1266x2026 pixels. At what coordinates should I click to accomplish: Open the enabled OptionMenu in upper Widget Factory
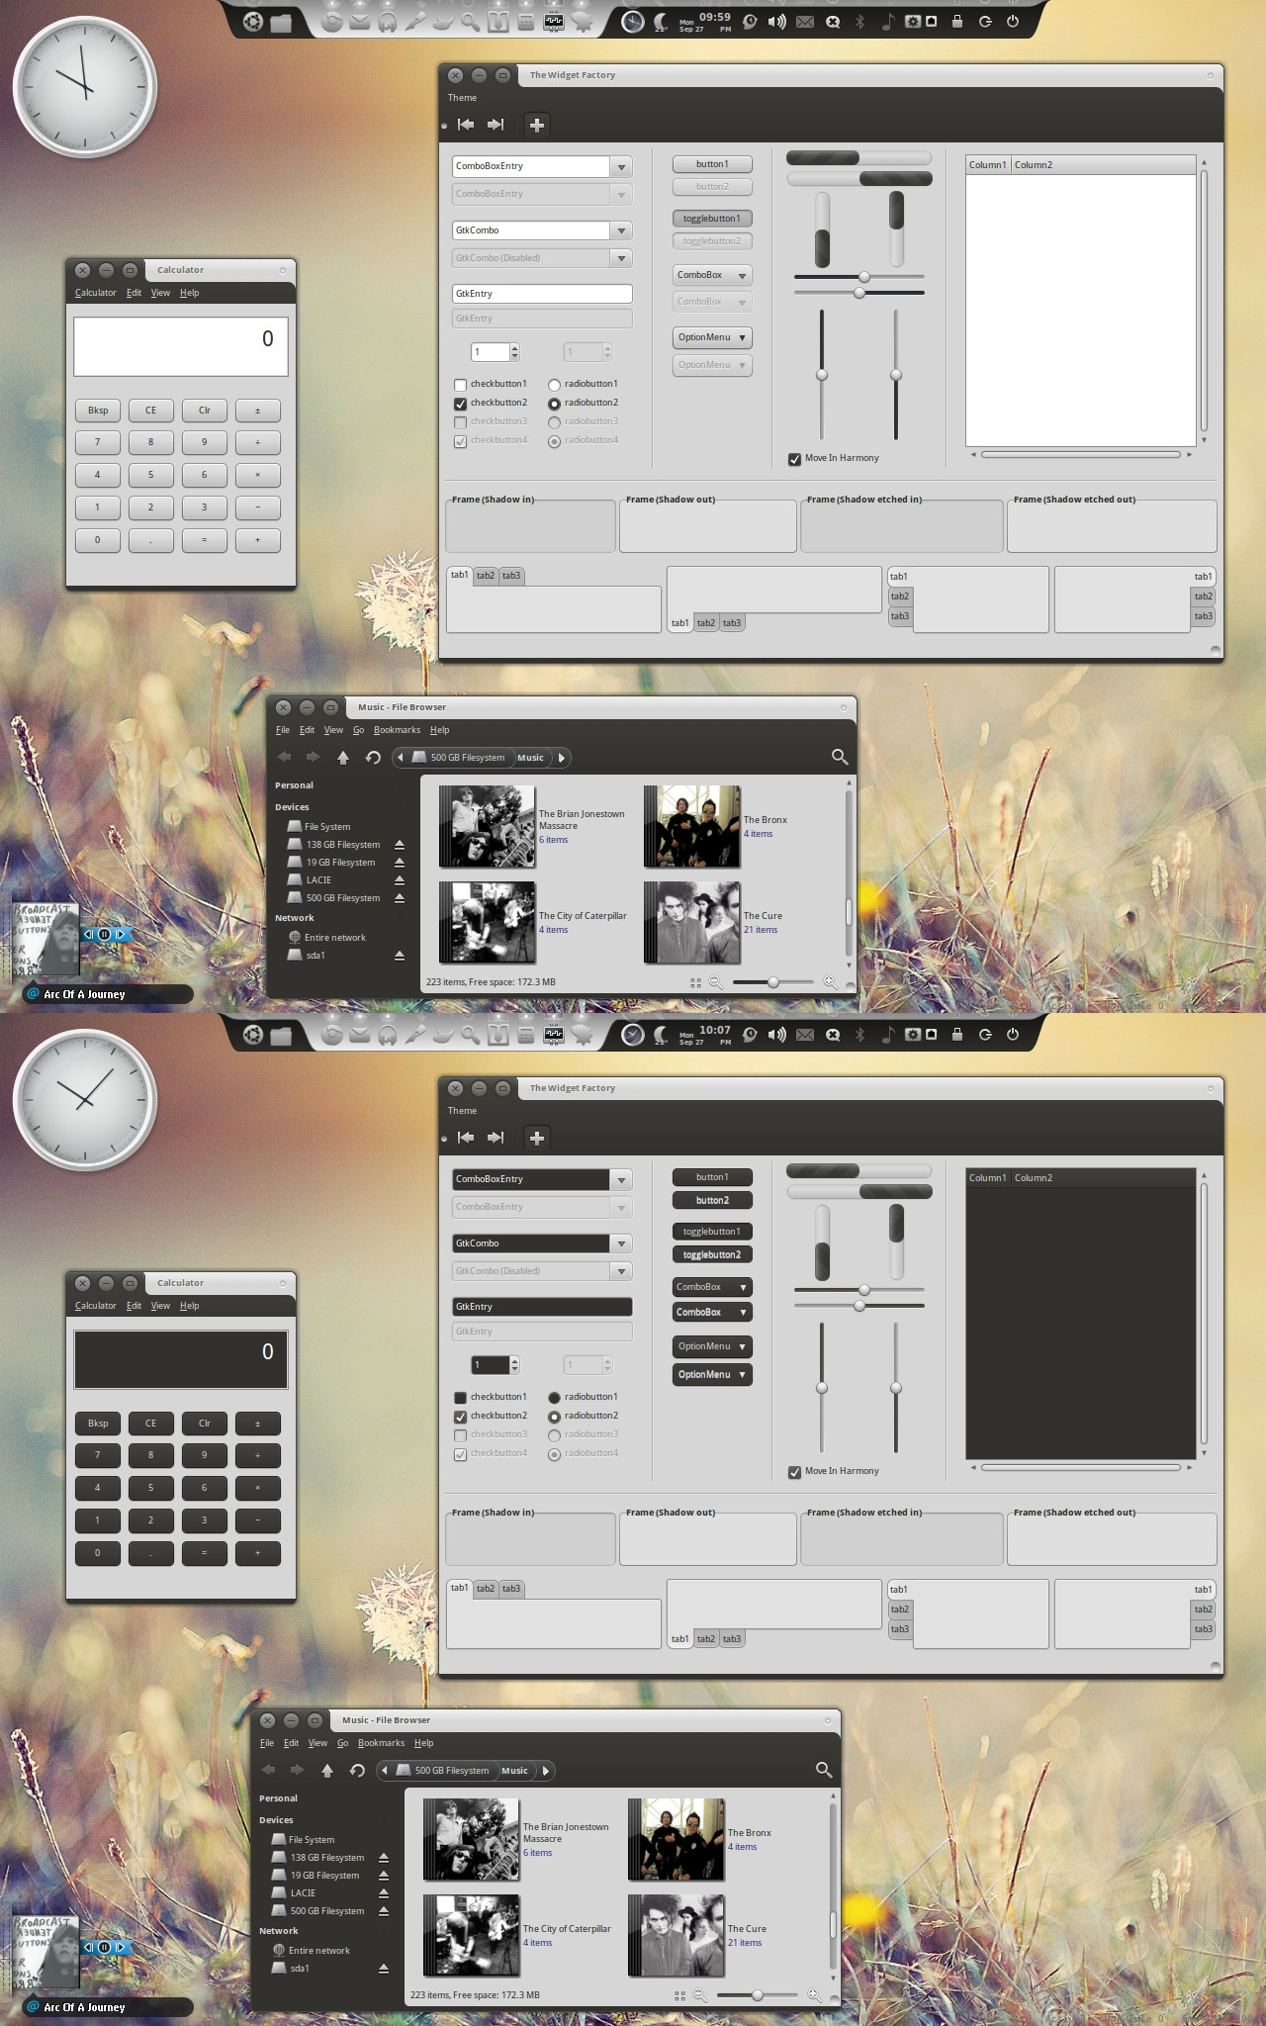(712, 337)
